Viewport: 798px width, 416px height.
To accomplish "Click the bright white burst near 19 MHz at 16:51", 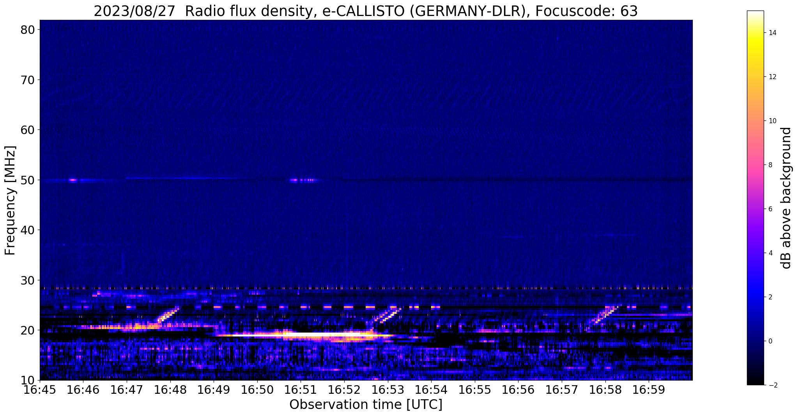I will (306, 335).
